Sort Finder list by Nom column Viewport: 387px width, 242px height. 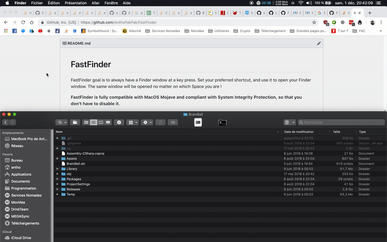tap(167, 132)
